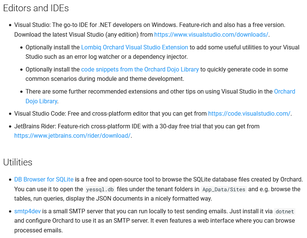Viewport: 307px width, 238px height.
Task: Click the inline code 'dotnet'
Action: point(285,211)
